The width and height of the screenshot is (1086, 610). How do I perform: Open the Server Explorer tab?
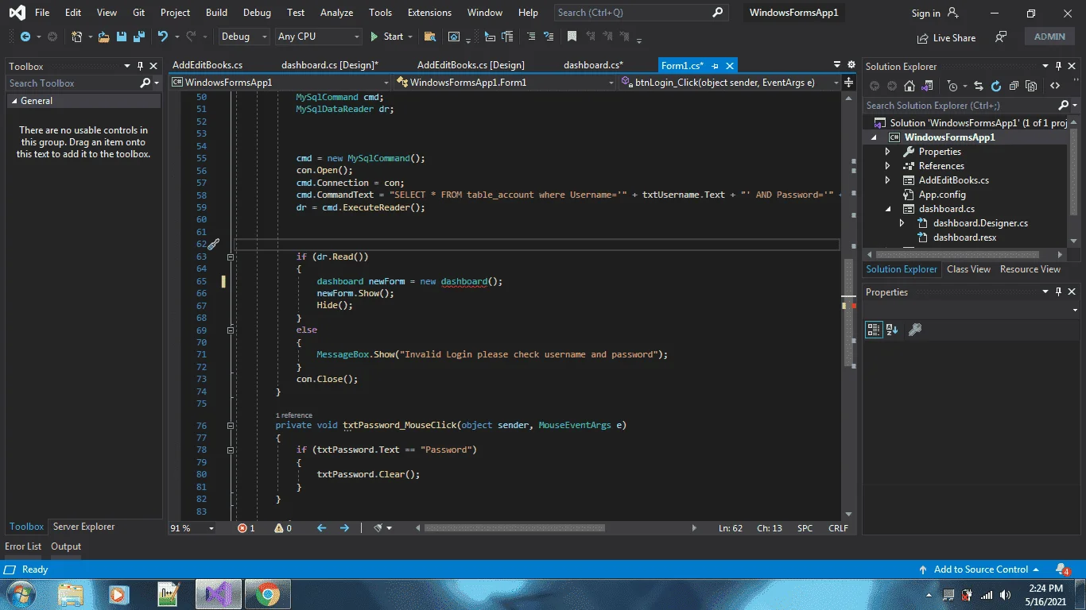(83, 527)
